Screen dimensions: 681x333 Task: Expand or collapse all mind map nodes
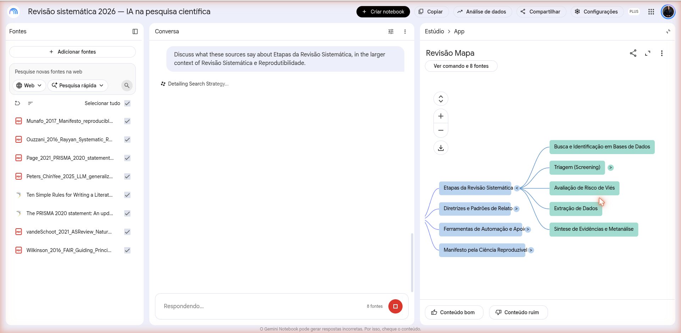[441, 99]
